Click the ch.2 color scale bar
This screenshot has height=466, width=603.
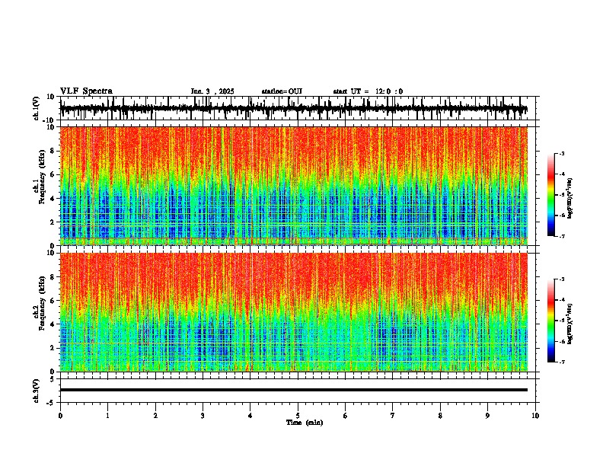click(x=551, y=321)
